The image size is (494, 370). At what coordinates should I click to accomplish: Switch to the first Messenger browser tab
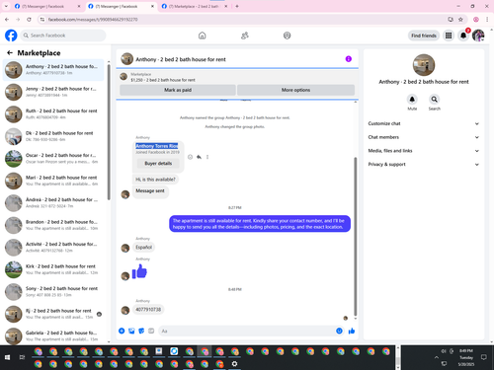[47, 6]
